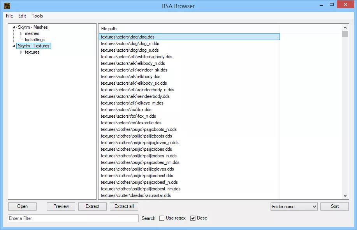This screenshot has width=357, height=230.
Task: Click the Sort button
Action: (334, 206)
